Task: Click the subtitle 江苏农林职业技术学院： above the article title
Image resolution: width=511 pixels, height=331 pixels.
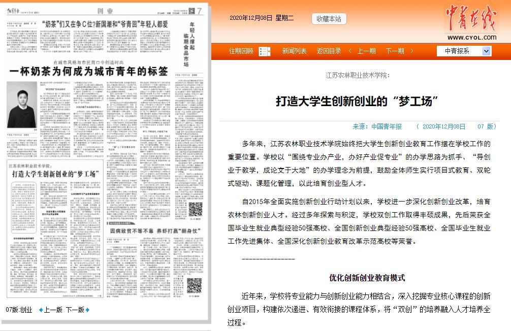Action: (x=358, y=76)
